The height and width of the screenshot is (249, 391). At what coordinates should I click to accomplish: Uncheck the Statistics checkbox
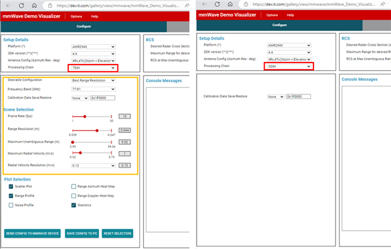[74, 205]
